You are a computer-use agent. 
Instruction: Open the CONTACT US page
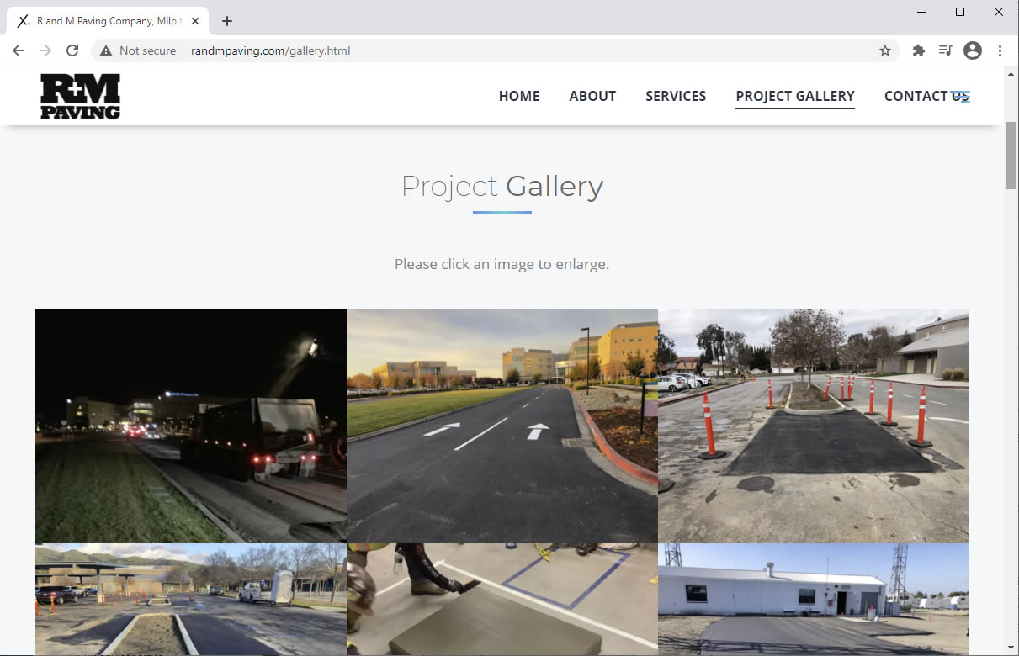(926, 96)
